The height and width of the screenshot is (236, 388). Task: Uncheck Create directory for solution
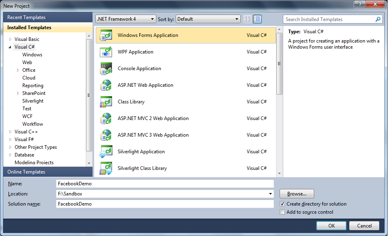point(282,204)
